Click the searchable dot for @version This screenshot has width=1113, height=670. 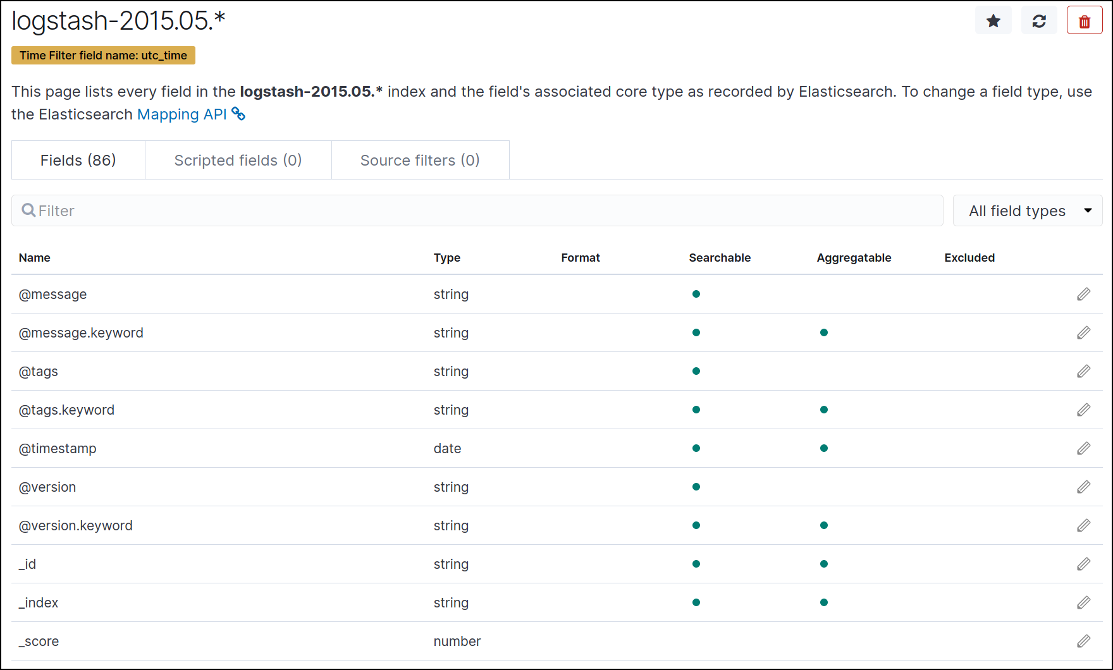(x=696, y=487)
